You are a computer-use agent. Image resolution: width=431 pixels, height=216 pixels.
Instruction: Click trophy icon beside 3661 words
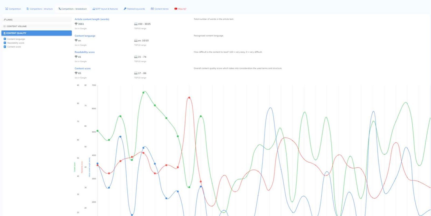pyautogui.click(x=76, y=24)
